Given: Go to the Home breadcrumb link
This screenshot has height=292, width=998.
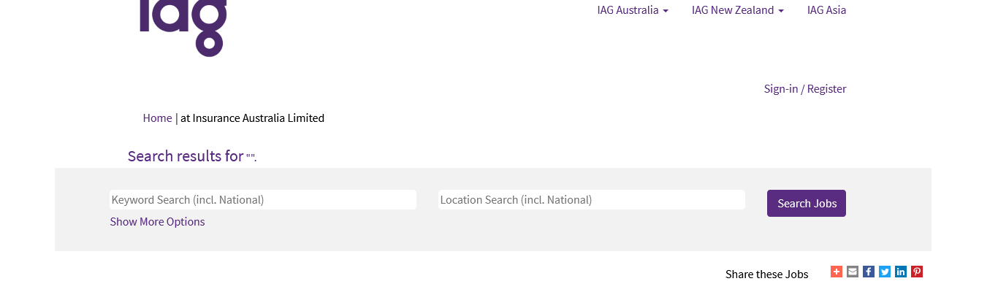Looking at the screenshot, I should coord(157,118).
